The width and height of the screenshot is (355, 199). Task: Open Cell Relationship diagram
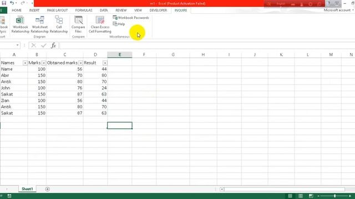pyautogui.click(x=59, y=24)
